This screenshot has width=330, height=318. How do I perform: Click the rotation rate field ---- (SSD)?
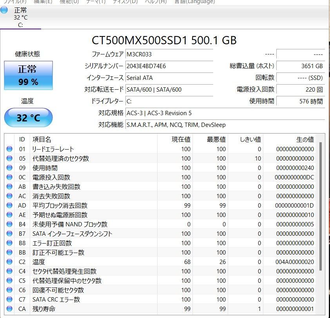(301, 78)
